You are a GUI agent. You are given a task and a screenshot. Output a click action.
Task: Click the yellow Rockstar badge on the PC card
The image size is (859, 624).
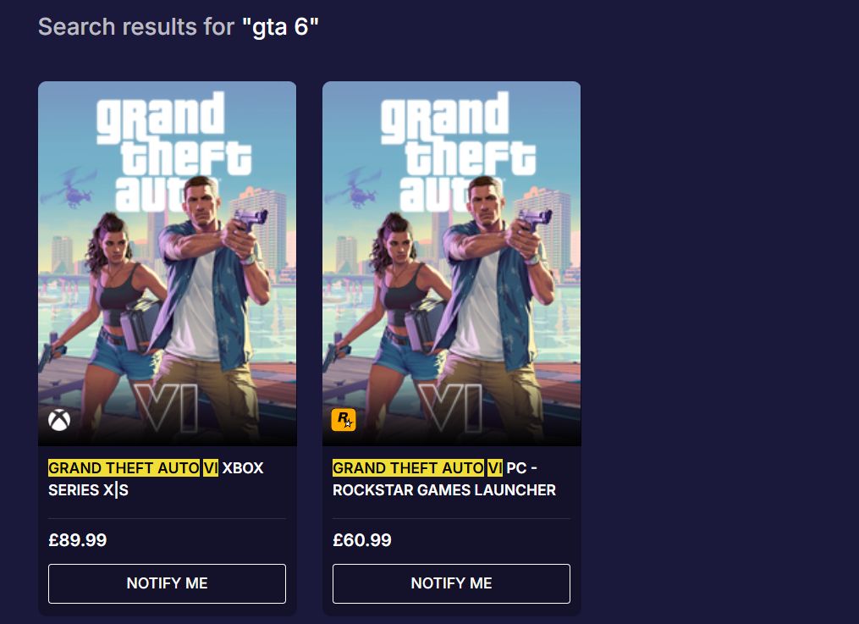[344, 421]
